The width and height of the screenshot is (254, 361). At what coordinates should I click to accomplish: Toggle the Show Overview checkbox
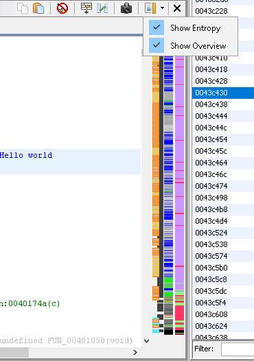coord(157,45)
